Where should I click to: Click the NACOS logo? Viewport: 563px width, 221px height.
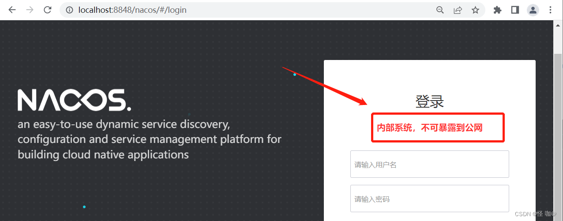coord(74,100)
